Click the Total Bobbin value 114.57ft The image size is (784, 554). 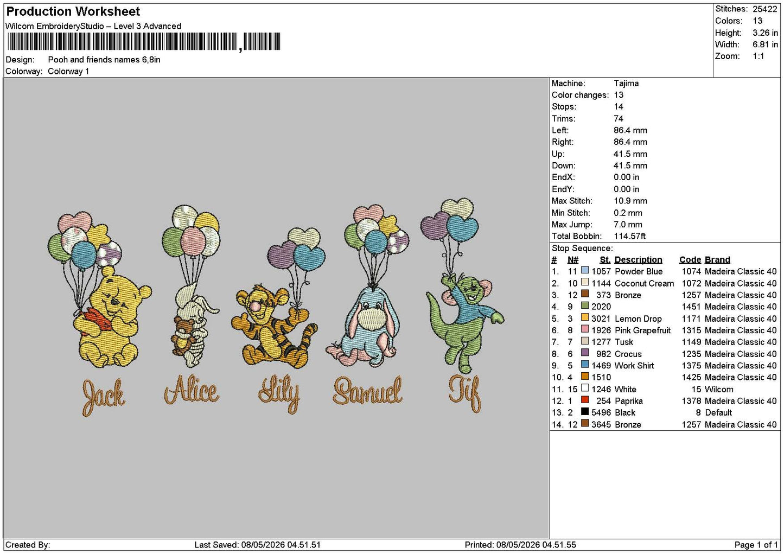pyautogui.click(x=629, y=236)
